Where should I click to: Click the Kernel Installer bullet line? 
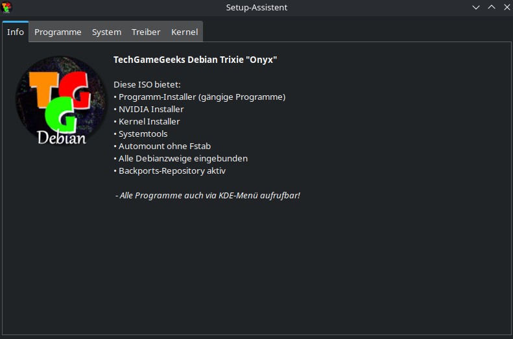point(147,122)
